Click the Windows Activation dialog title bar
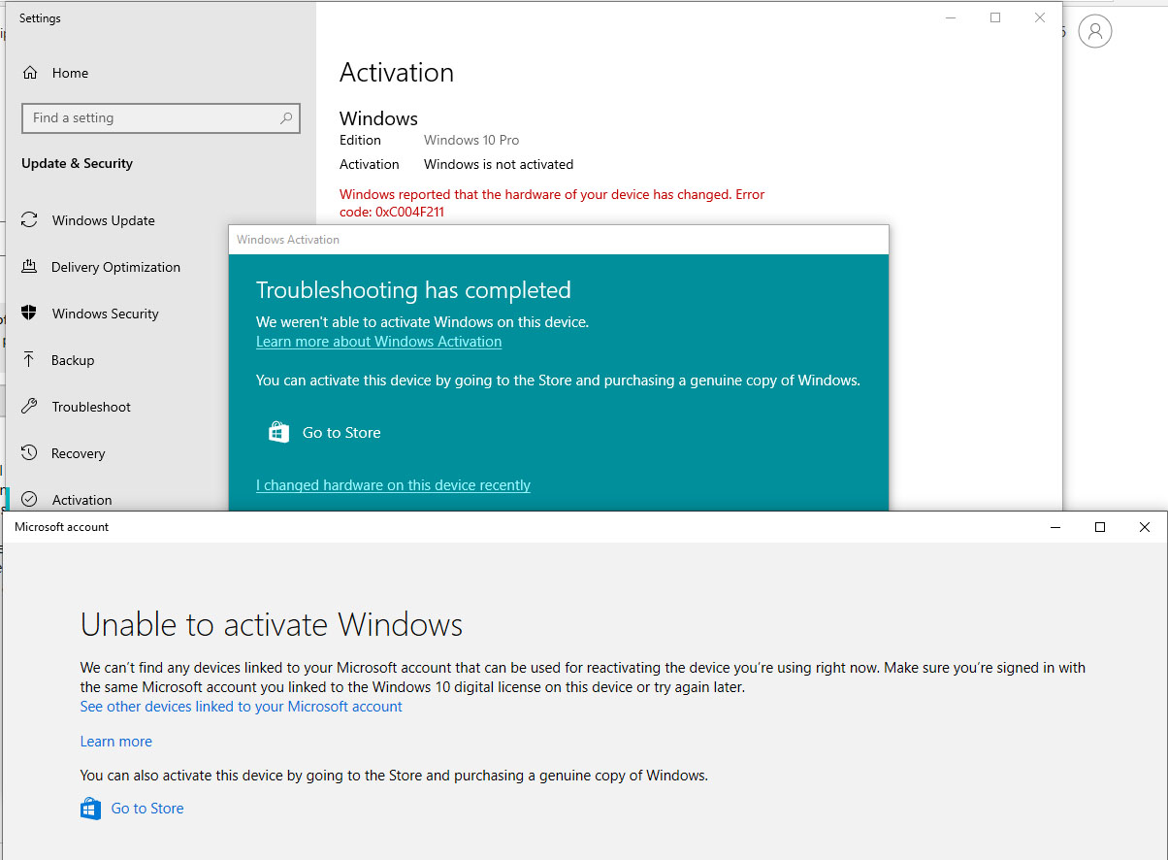Viewport: 1168px width, 860px height. [x=558, y=240]
